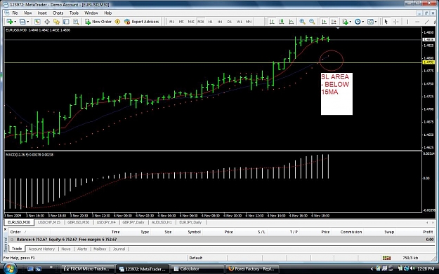Select the M30 timeframe button
The width and height of the screenshot is (439, 274).
[201, 22]
